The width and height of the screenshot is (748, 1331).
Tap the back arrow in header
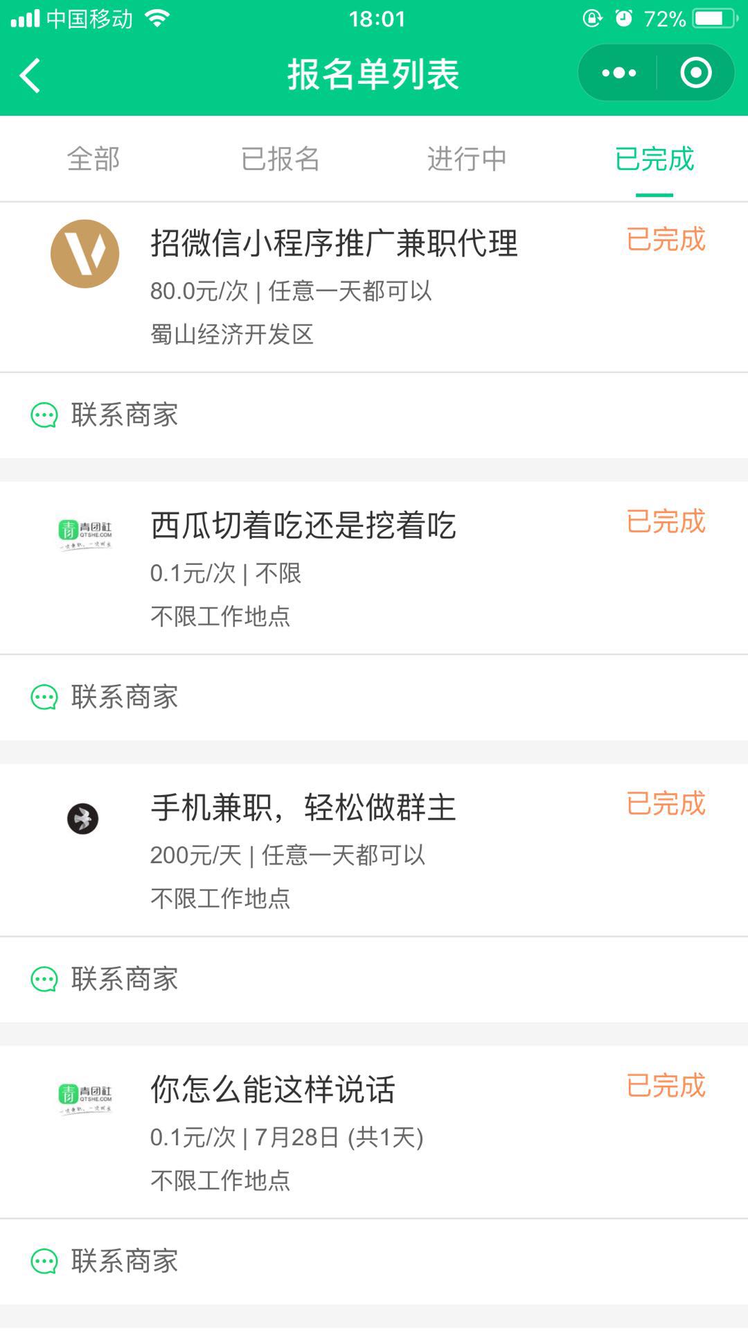point(30,75)
